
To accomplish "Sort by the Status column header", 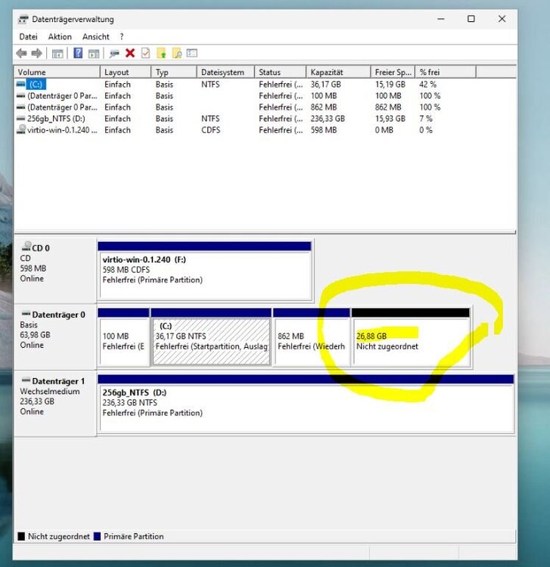I will point(281,72).
